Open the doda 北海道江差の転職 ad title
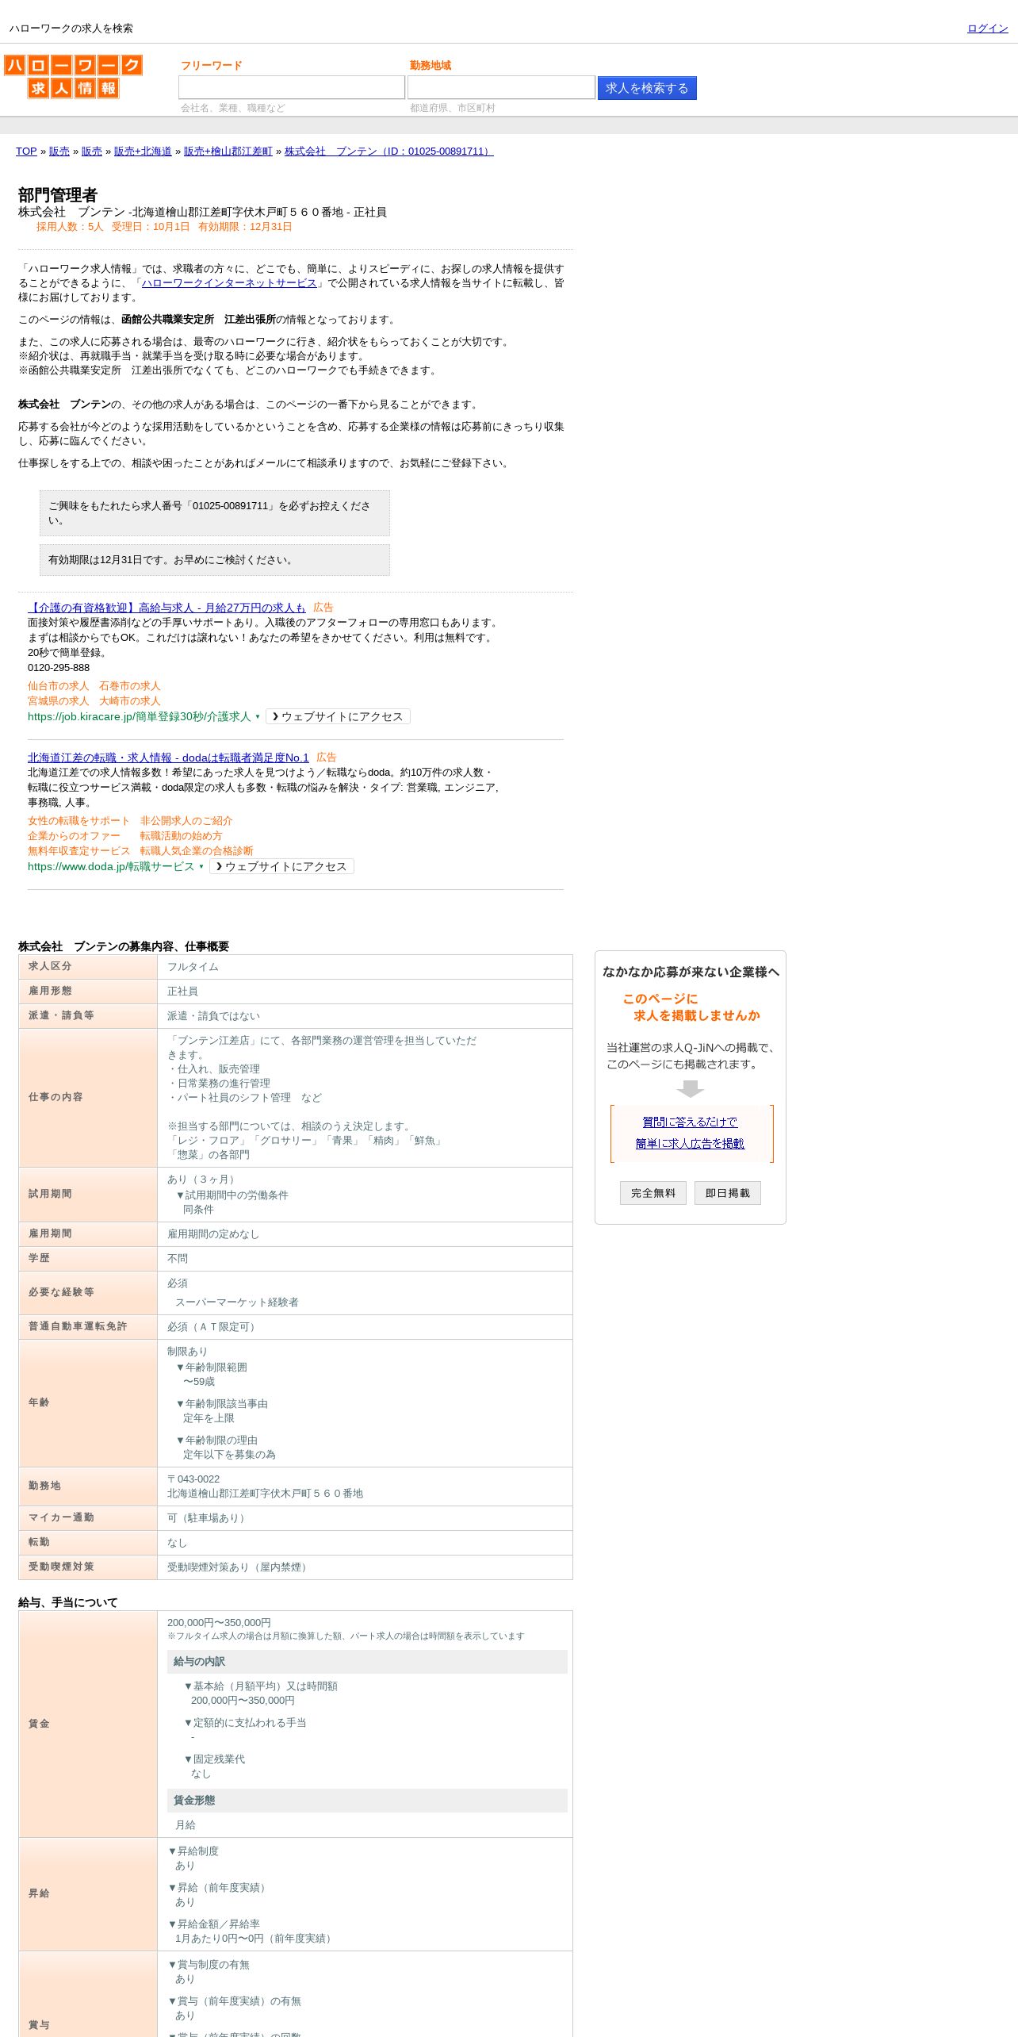This screenshot has height=2037, width=1018. (x=168, y=758)
